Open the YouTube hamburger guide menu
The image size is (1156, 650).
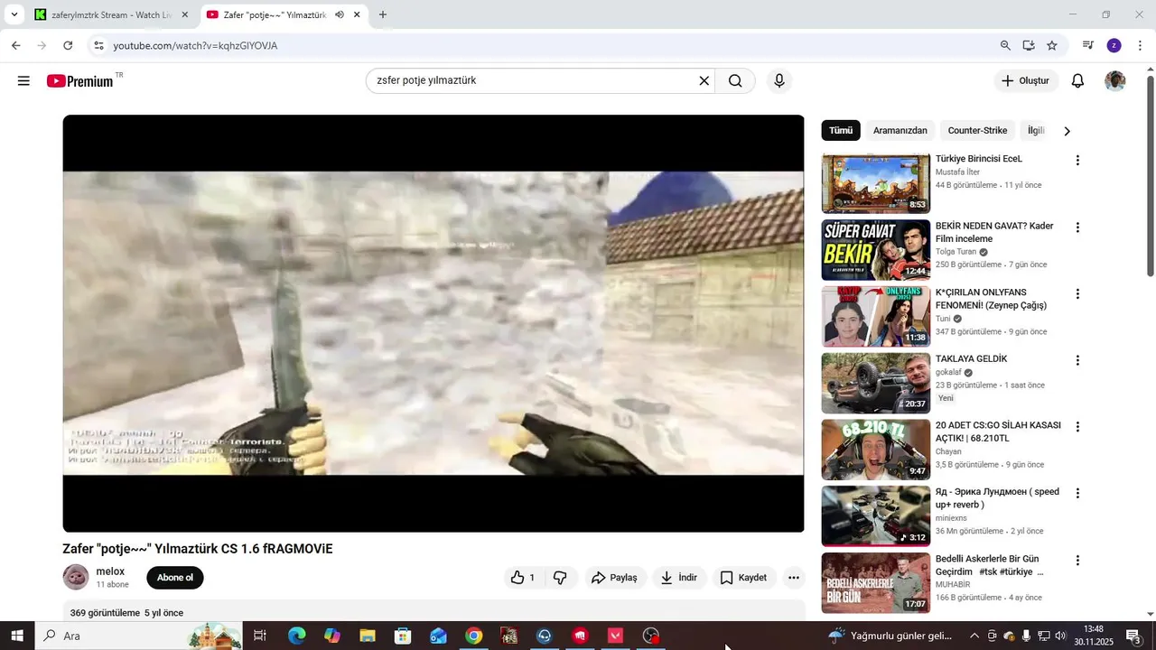click(23, 81)
